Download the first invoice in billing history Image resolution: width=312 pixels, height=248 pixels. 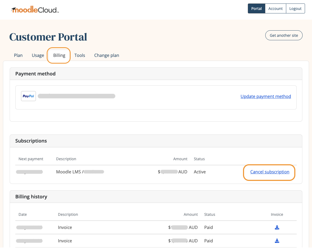277,227
